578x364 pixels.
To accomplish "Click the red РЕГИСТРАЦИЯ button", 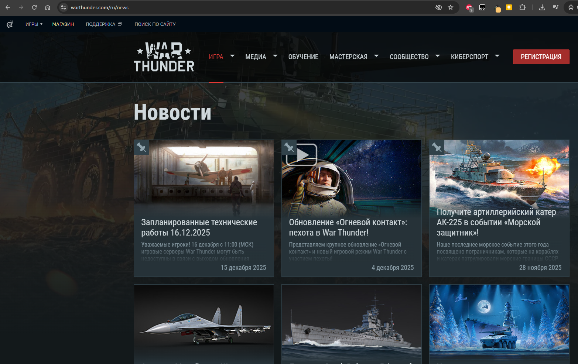I will [x=541, y=57].
